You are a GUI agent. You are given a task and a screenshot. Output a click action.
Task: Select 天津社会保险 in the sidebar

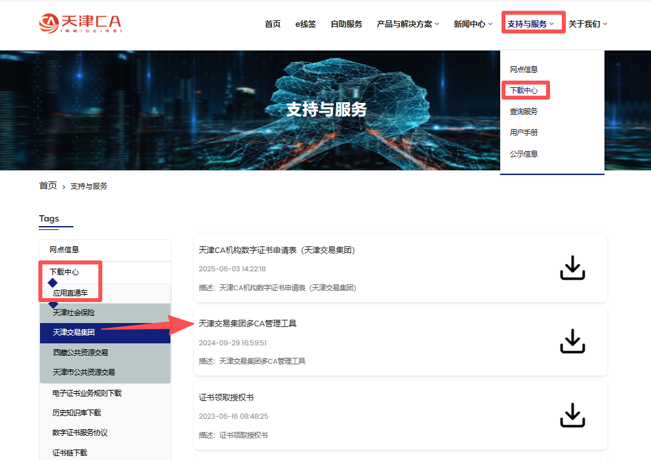pyautogui.click(x=74, y=313)
